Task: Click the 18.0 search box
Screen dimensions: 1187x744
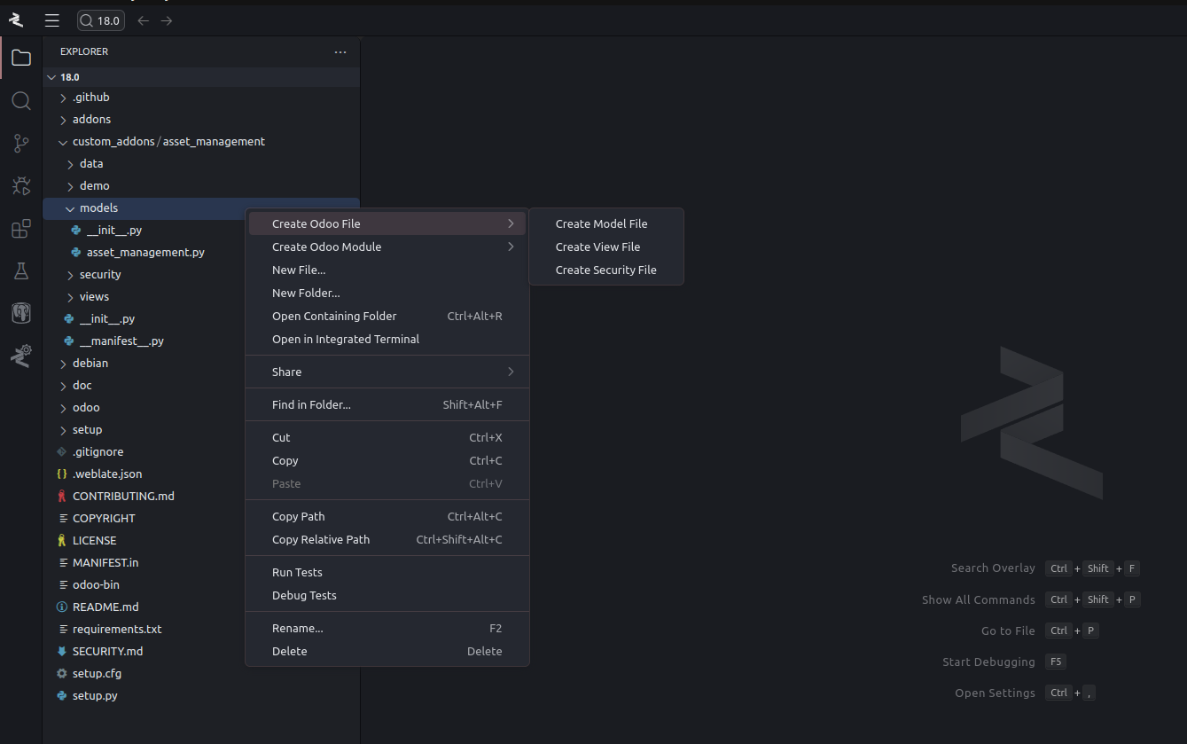Action: [101, 20]
